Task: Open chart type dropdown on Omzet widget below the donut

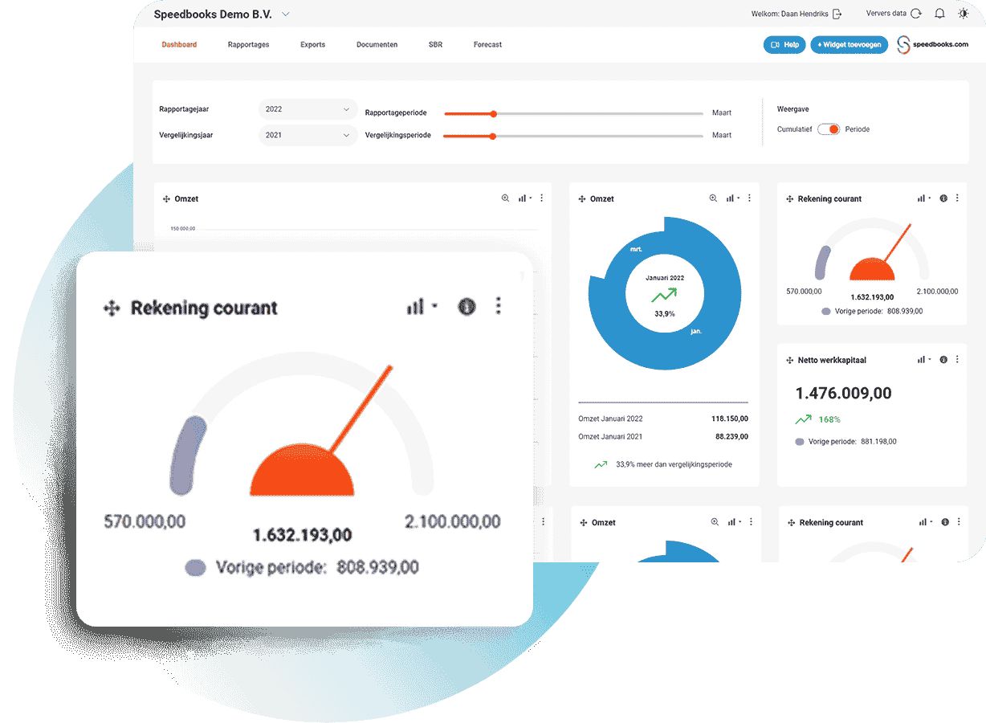Action: (x=735, y=522)
